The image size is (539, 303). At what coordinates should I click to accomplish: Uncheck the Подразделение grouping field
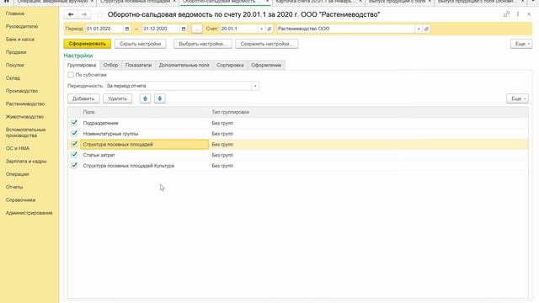click(74, 123)
